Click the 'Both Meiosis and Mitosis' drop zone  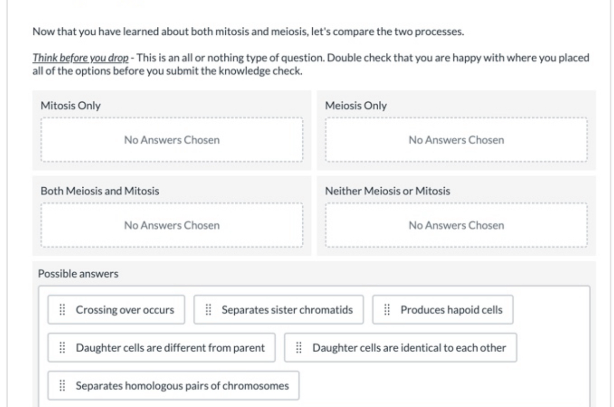pos(171,225)
